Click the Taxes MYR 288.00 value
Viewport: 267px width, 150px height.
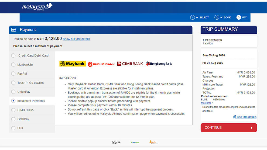pos(247,76)
